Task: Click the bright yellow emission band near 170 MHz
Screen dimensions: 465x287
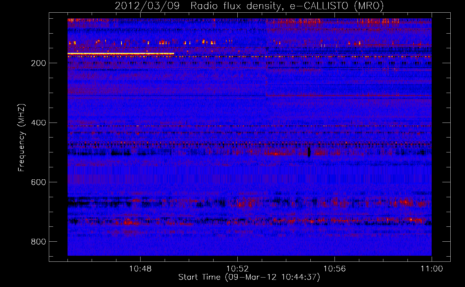Action: coord(121,54)
